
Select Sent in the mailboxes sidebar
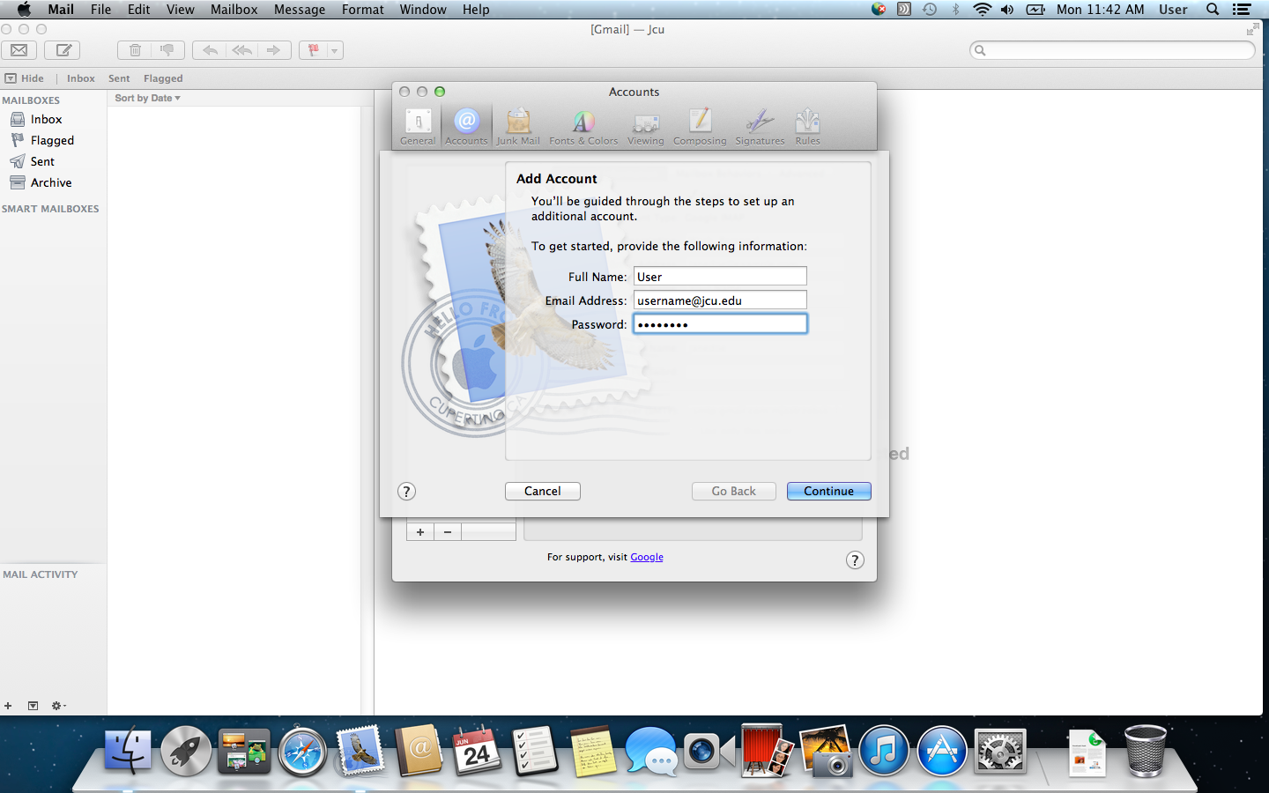(53, 161)
